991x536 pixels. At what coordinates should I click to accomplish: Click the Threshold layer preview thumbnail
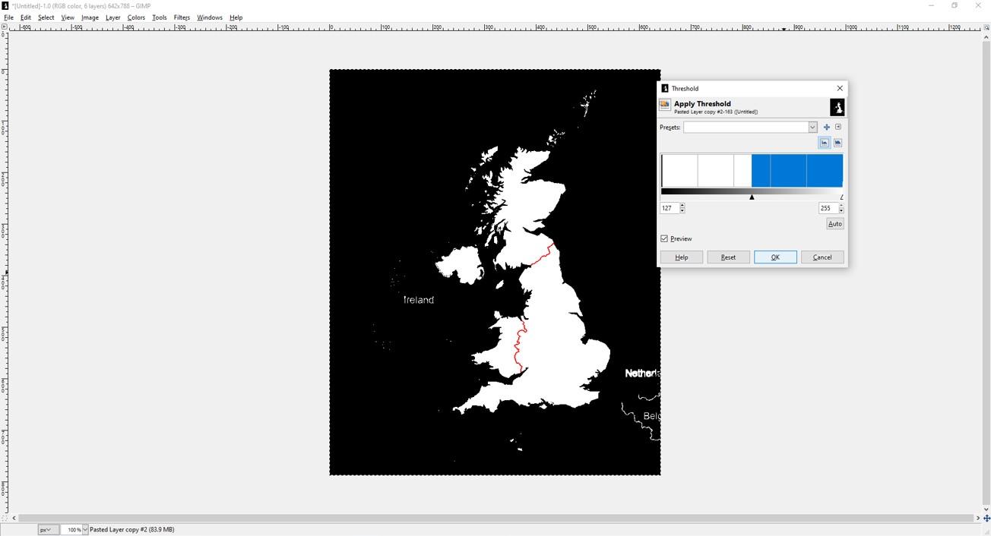coord(837,107)
